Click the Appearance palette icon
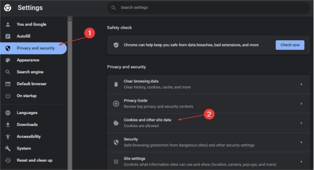314x170 pixels. tap(8, 60)
